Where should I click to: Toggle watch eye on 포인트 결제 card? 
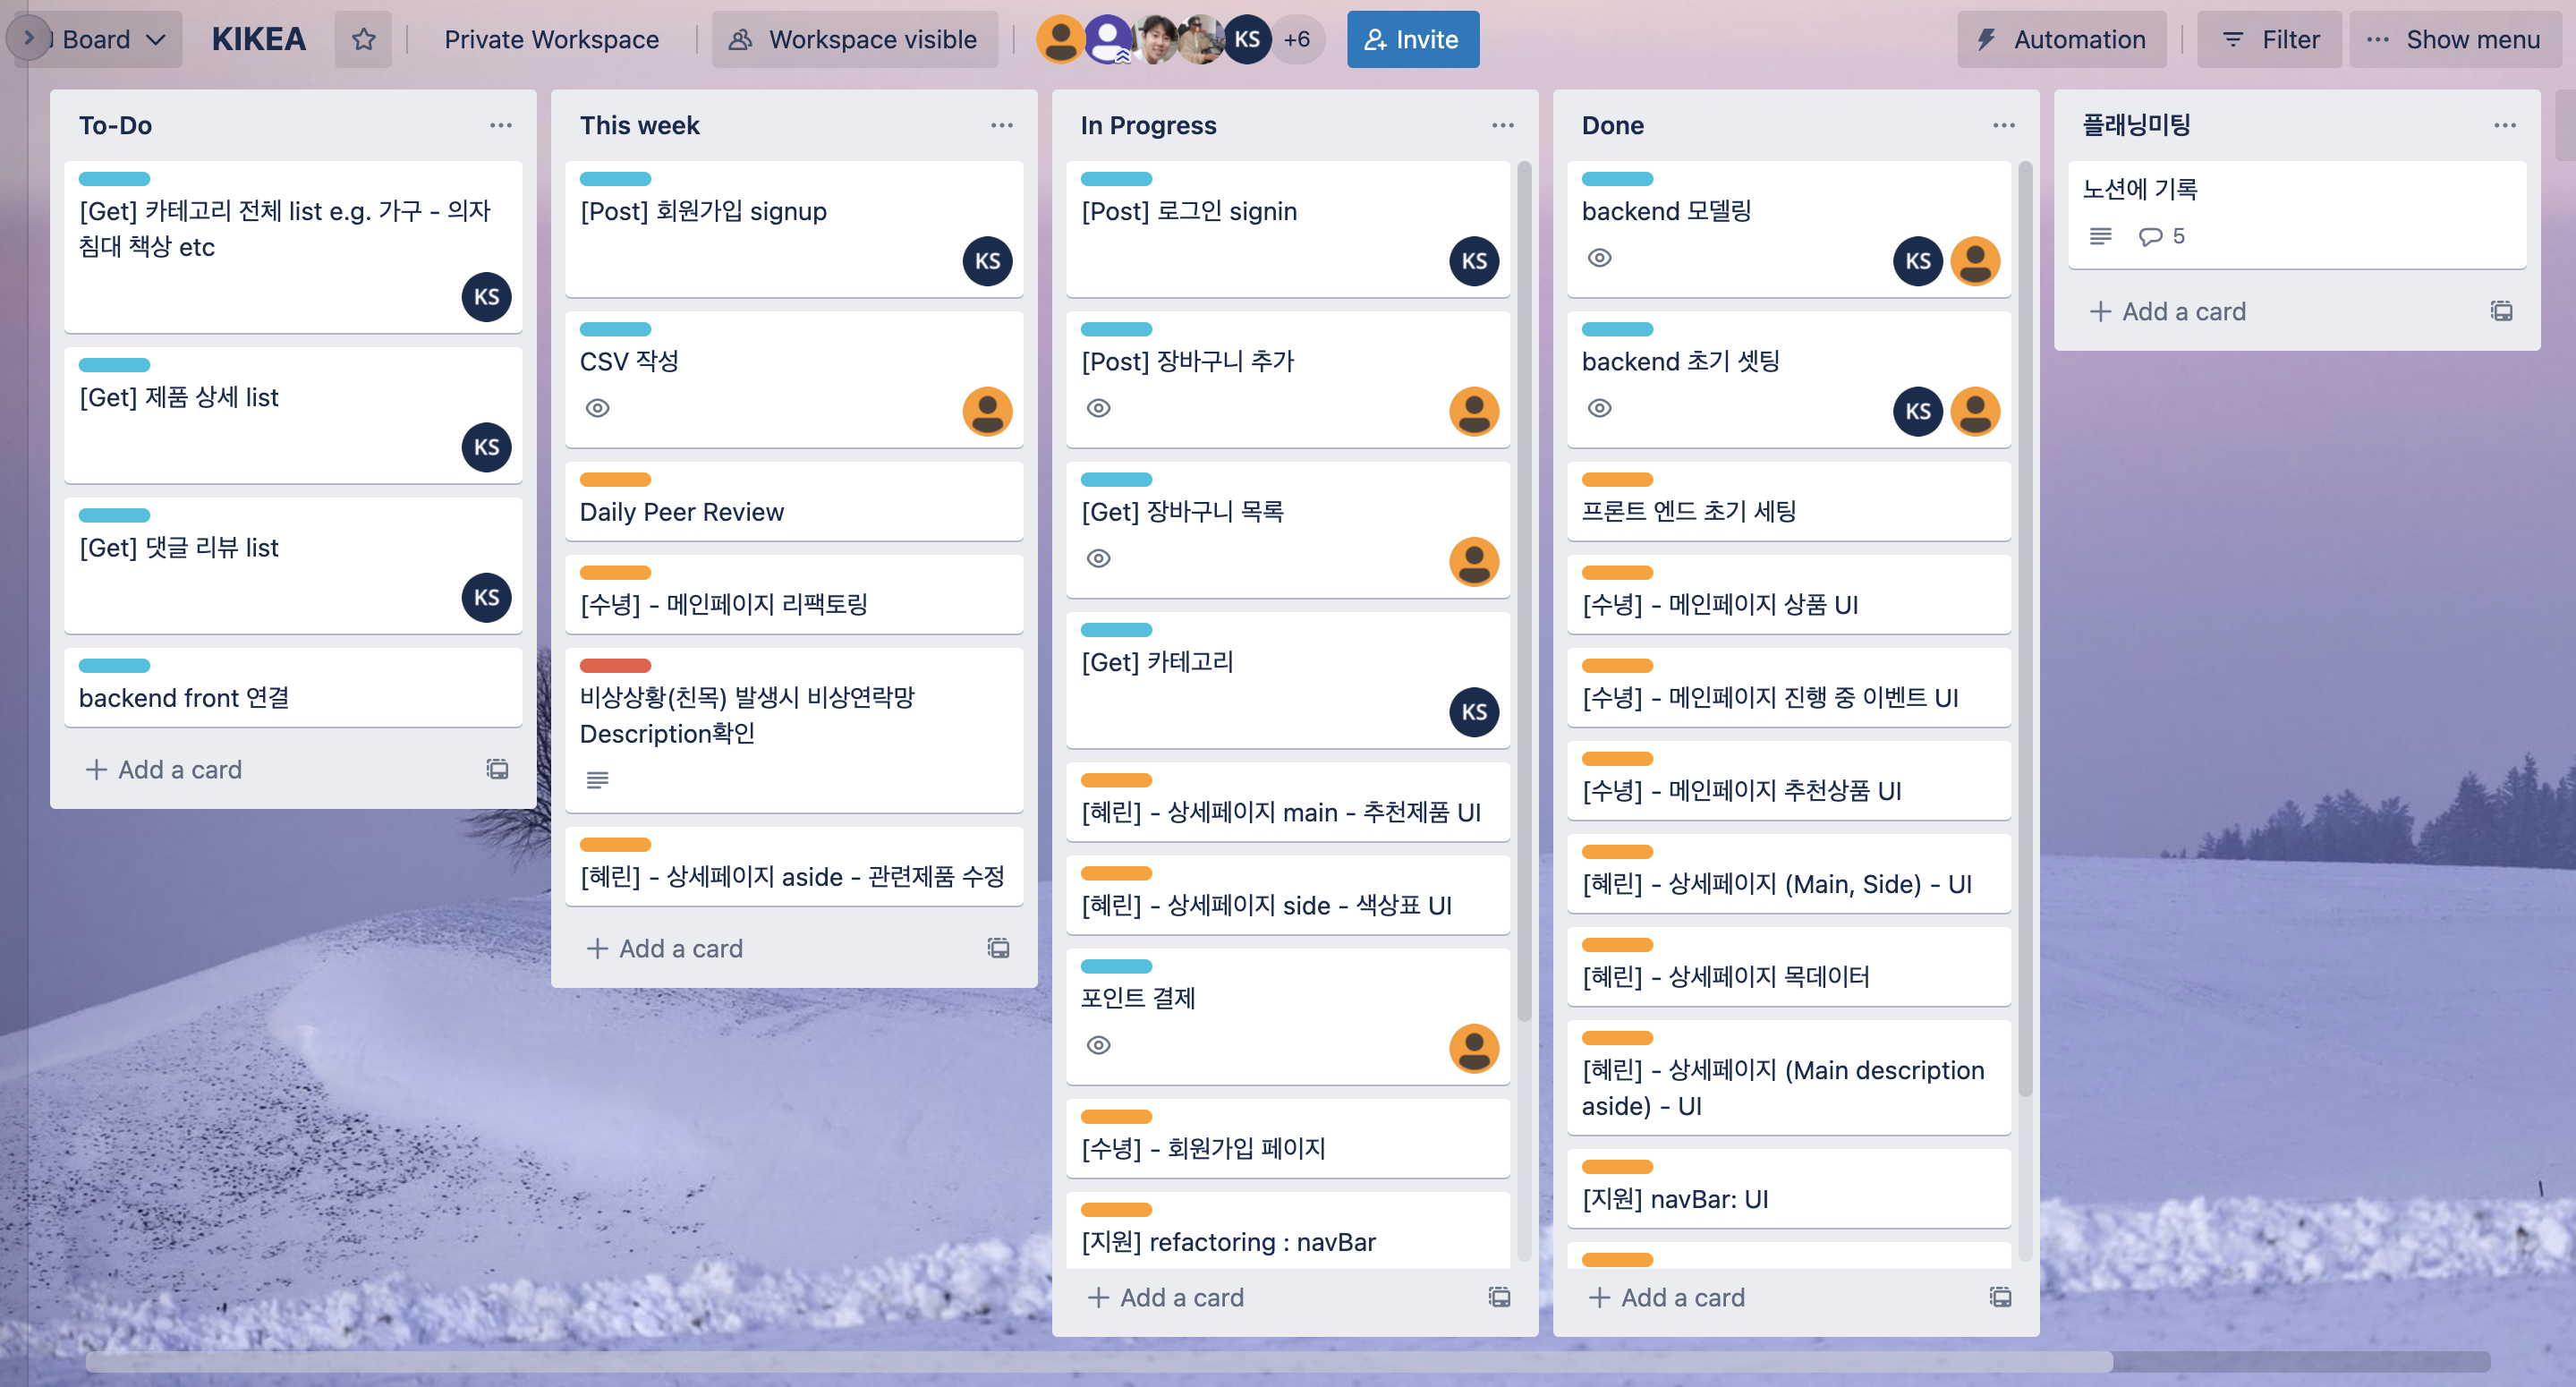tap(1098, 1045)
